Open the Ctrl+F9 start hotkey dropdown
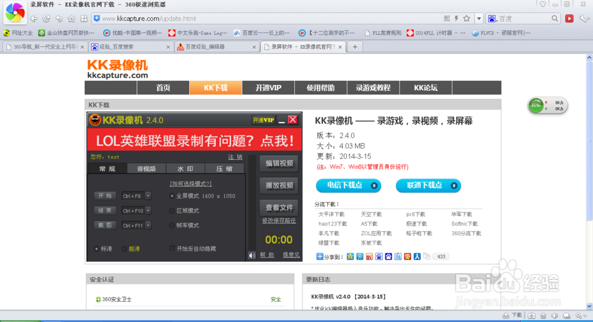The image size is (593, 322). (148, 196)
